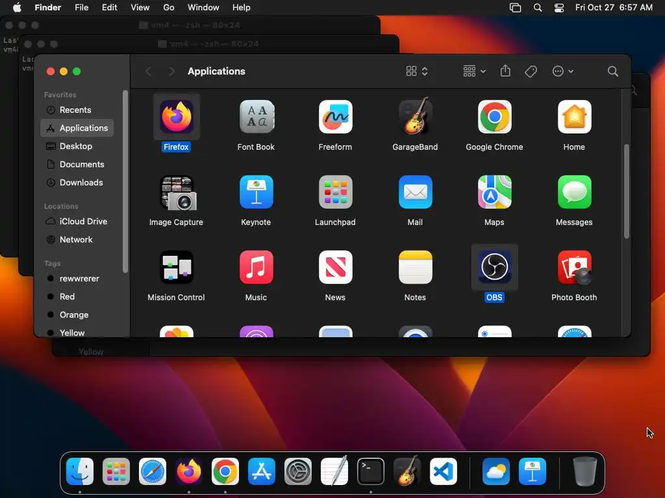Open the Edit menu
Viewport: 665px width, 498px height.
[109, 7]
